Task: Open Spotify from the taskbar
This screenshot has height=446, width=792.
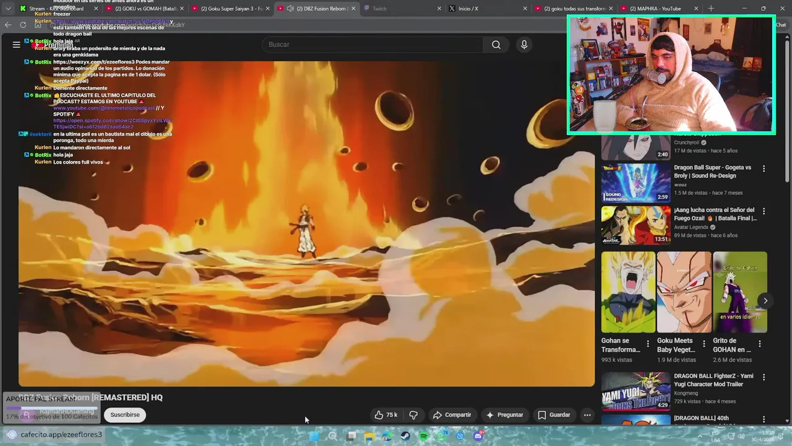Action: click(x=424, y=436)
